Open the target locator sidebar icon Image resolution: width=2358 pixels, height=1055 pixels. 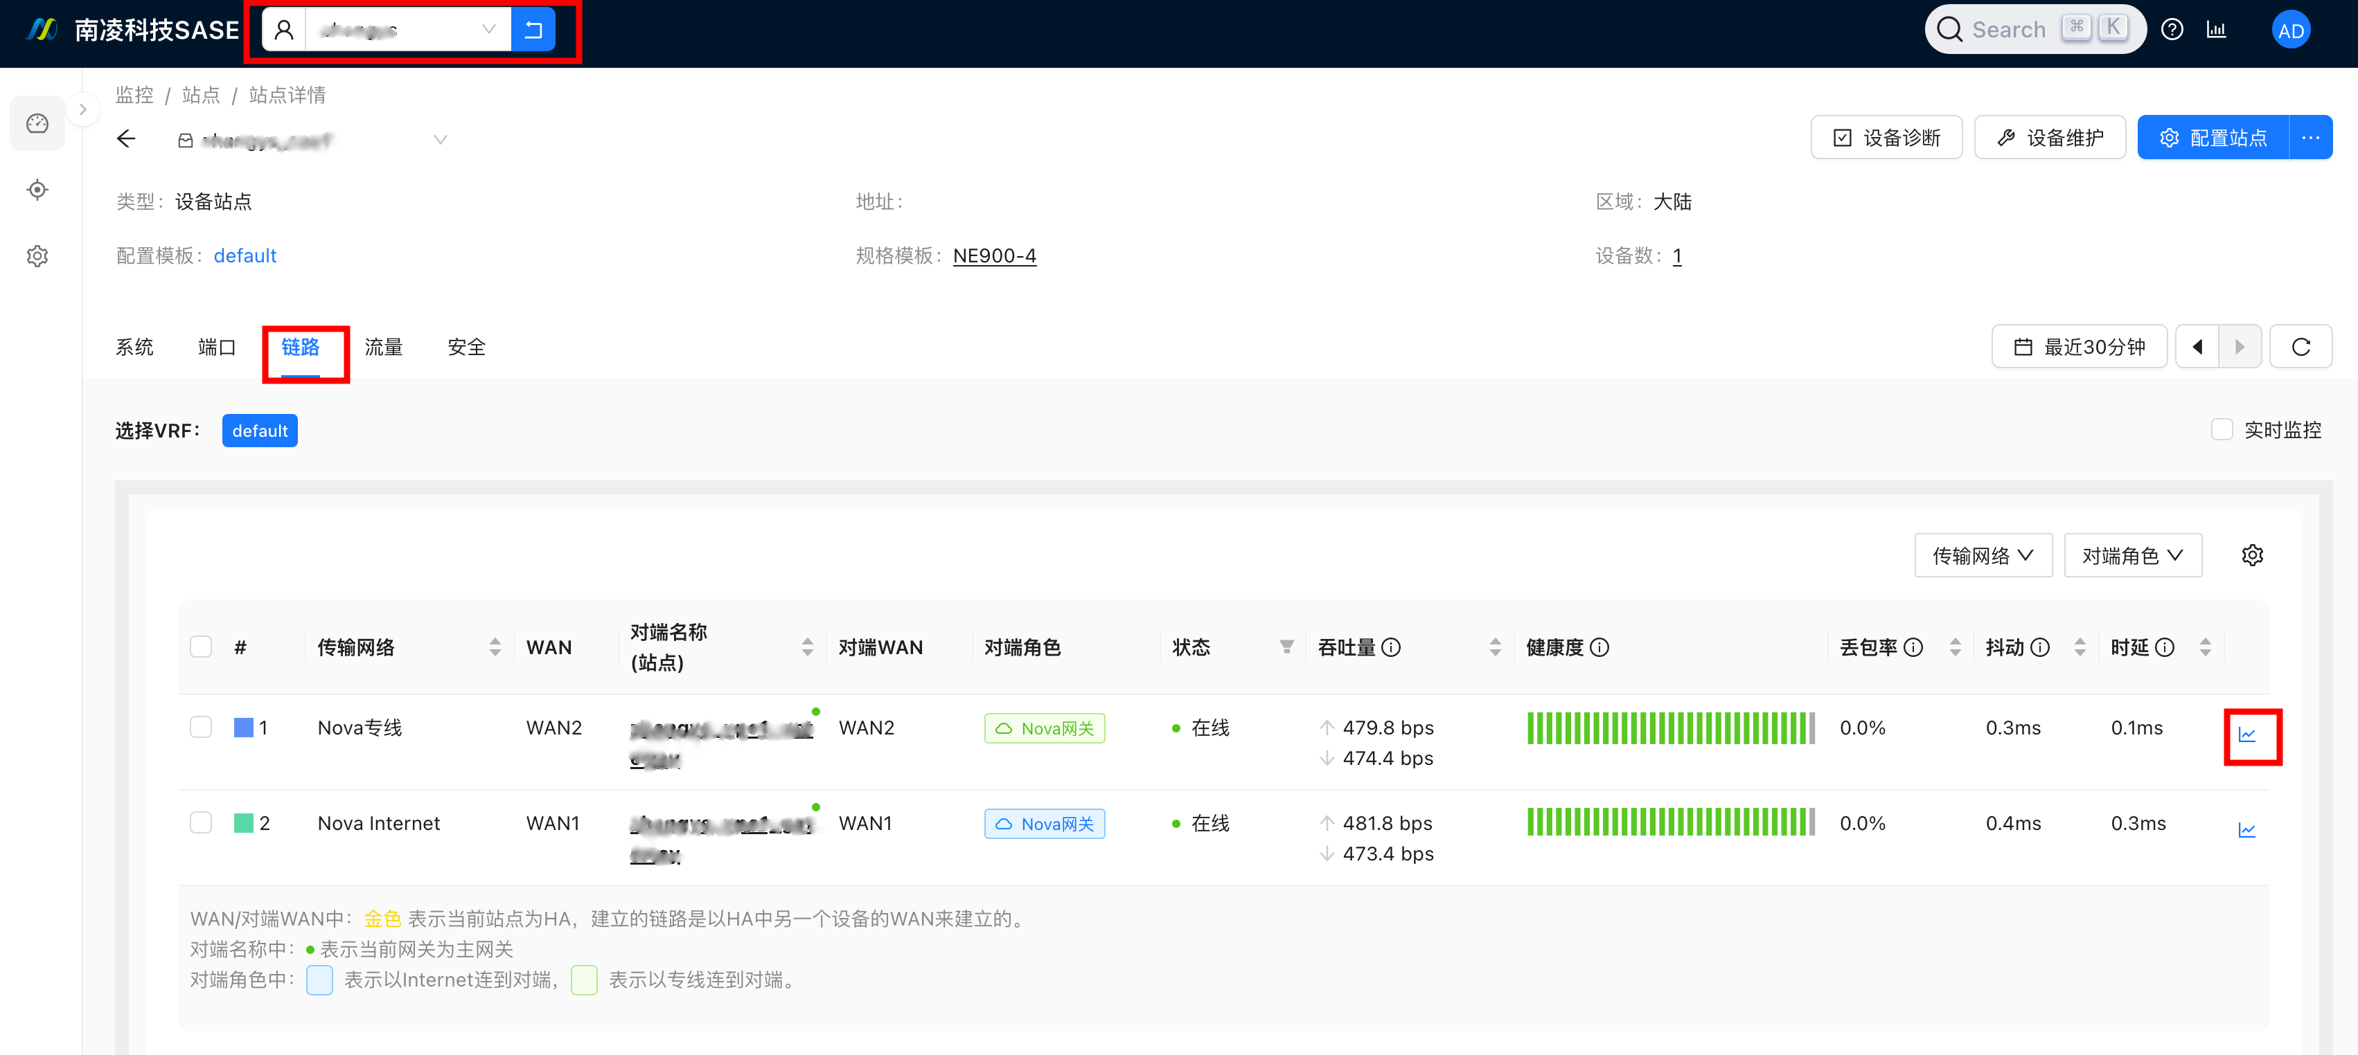pos(37,190)
